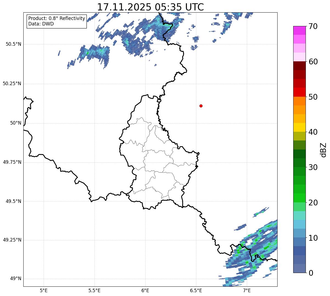Click the 5.5°E longitude label
This screenshot has width=330, height=296.
[94, 290]
